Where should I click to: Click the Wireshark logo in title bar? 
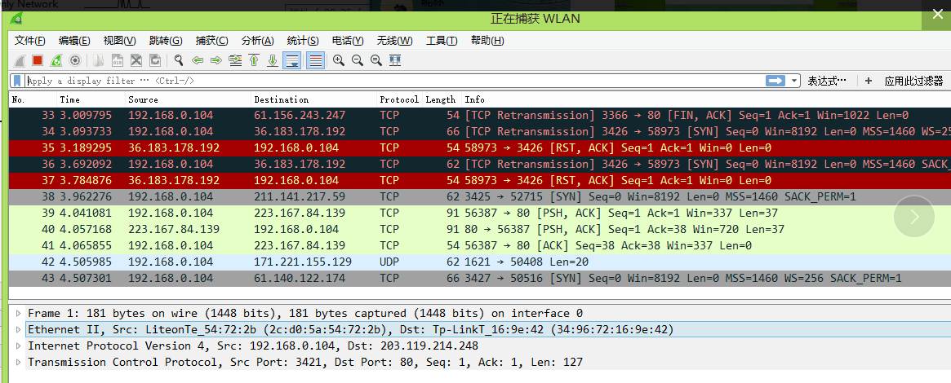coord(16,19)
